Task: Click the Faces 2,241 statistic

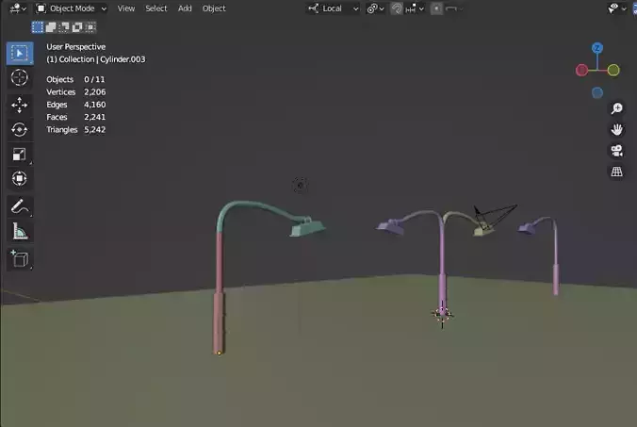Action: click(76, 117)
